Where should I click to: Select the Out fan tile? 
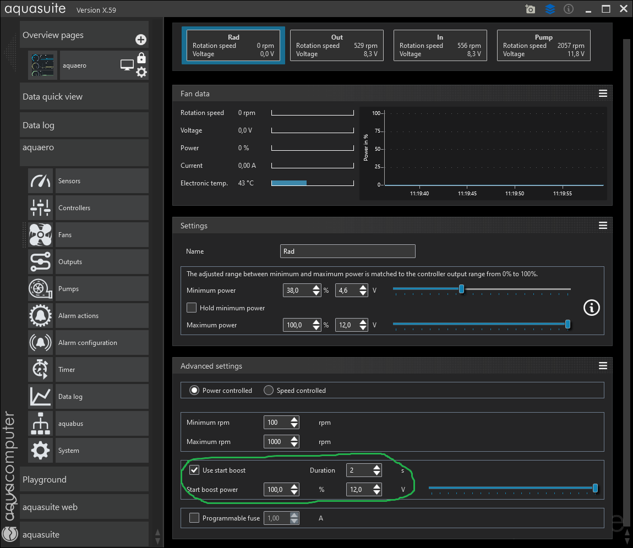pyautogui.click(x=336, y=45)
